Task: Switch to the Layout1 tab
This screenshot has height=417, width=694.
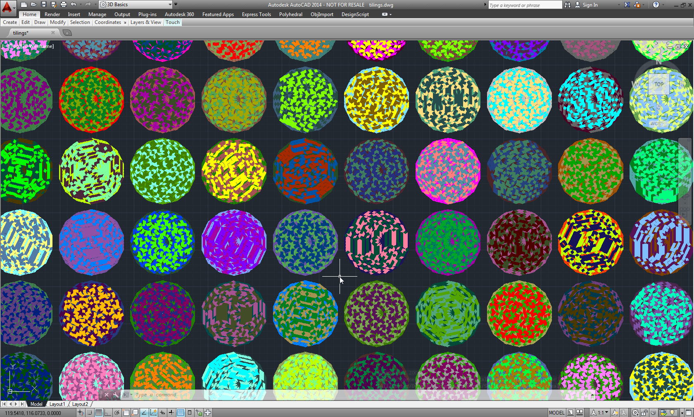Action: pyautogui.click(x=57, y=404)
